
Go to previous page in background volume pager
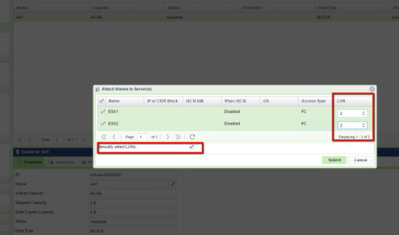[30, 140]
